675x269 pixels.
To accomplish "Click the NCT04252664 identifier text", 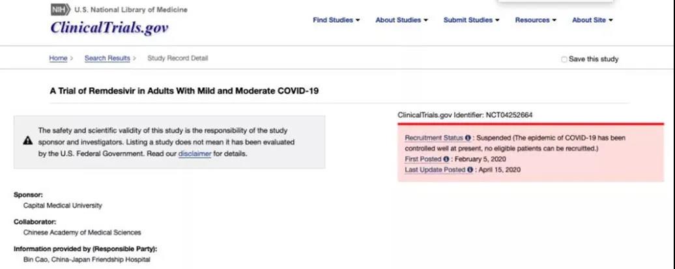I will point(510,115).
